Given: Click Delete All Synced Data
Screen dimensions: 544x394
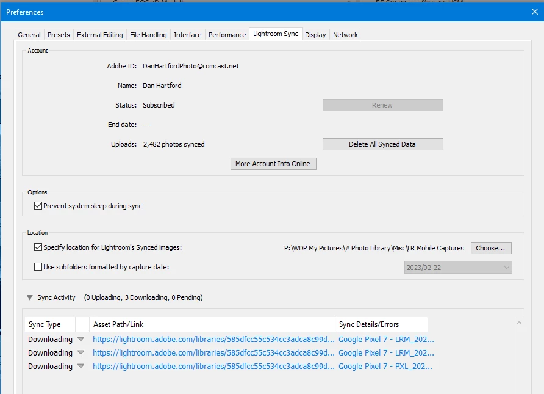Looking at the screenshot, I should coord(382,144).
